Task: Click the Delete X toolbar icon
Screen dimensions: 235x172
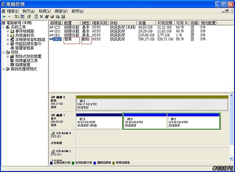Action: pyautogui.click(x=41, y=16)
